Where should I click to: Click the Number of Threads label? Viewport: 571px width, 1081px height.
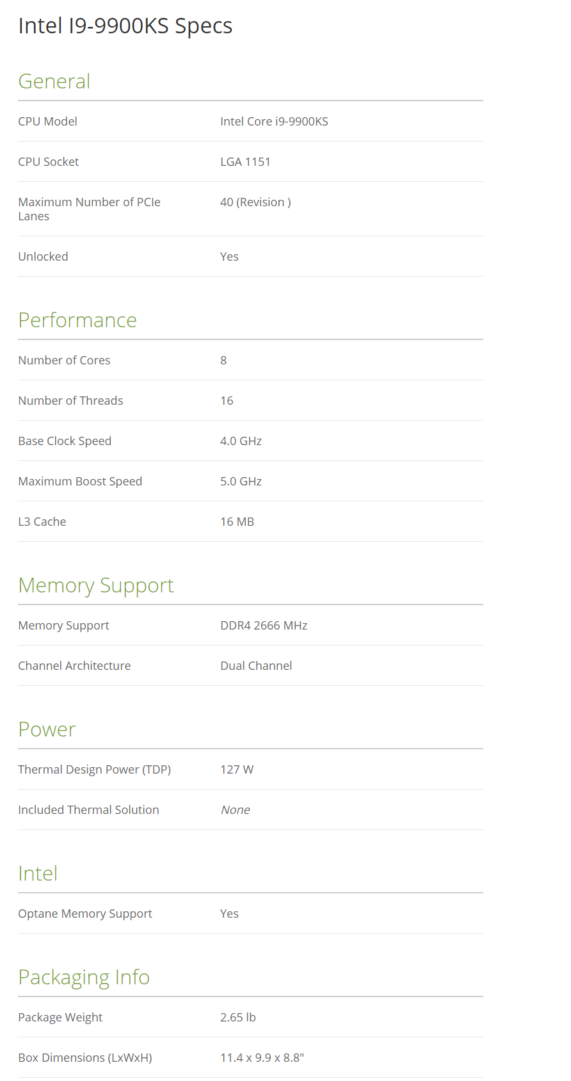tap(70, 401)
